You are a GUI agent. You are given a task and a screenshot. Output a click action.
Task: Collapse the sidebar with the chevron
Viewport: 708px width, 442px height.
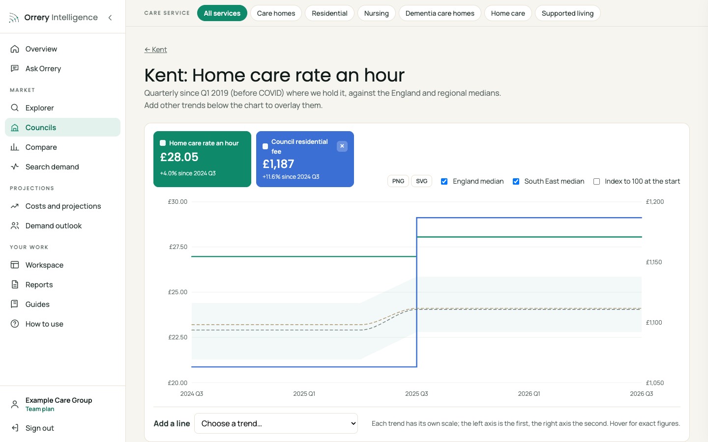110,18
